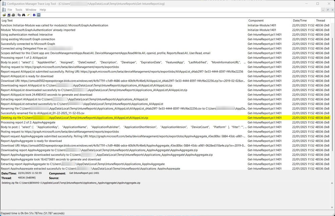Click the log list vertical scrollbar

coord(333,94)
